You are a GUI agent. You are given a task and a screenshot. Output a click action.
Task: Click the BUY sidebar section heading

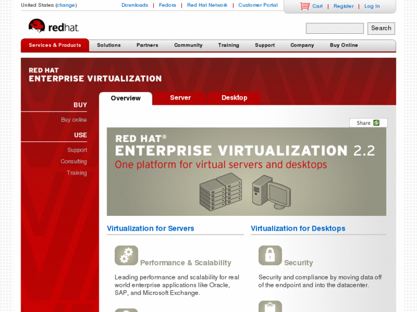80,105
